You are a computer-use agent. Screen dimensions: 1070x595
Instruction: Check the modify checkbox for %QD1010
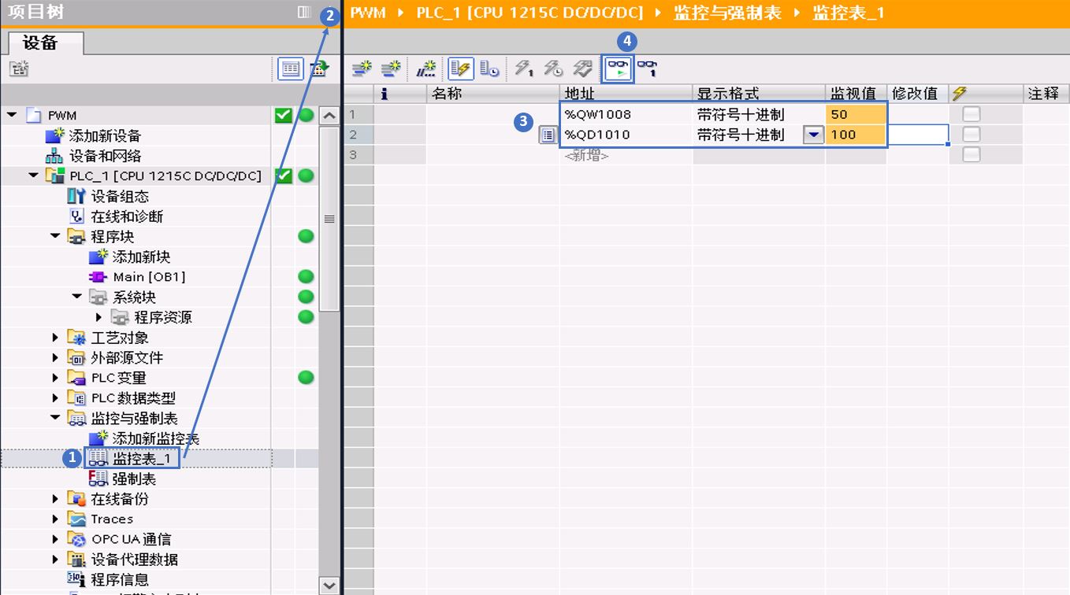[x=972, y=135]
